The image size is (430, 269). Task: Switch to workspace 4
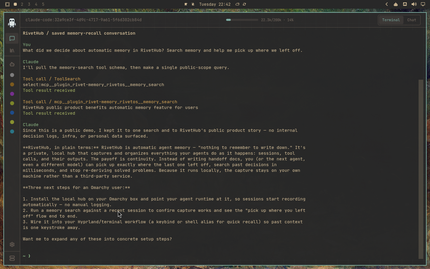point(36,4)
